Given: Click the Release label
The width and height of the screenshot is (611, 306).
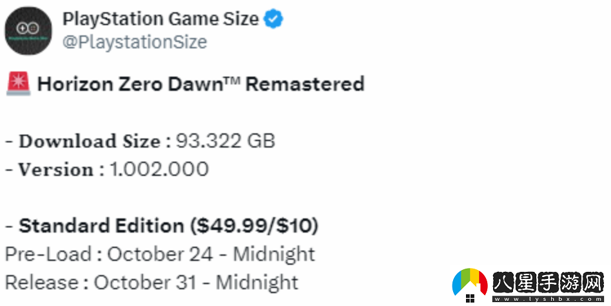Looking at the screenshot, I should click(42, 282).
